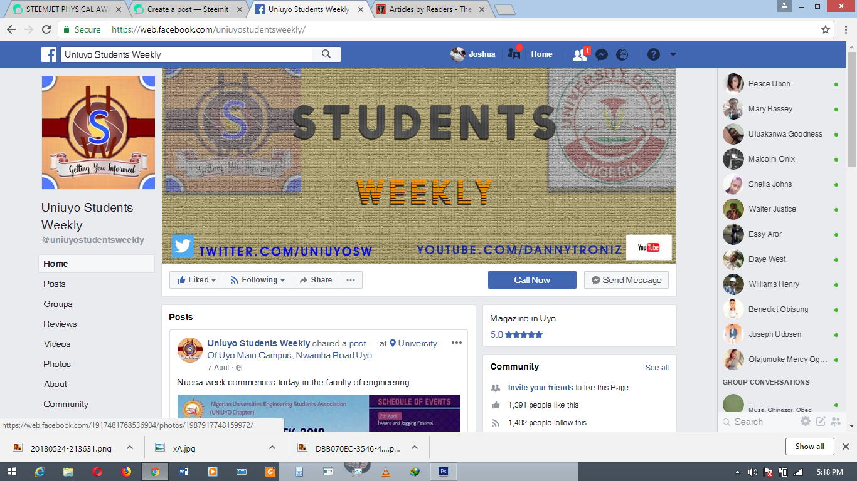
Task: Toggle the Liked state of the page
Action: pyautogui.click(x=196, y=279)
